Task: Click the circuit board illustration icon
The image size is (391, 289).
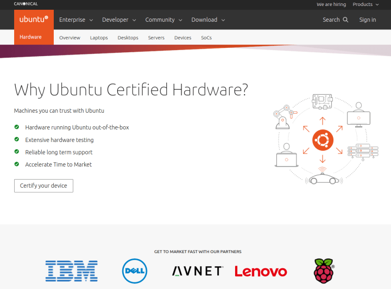Action: pos(322,101)
